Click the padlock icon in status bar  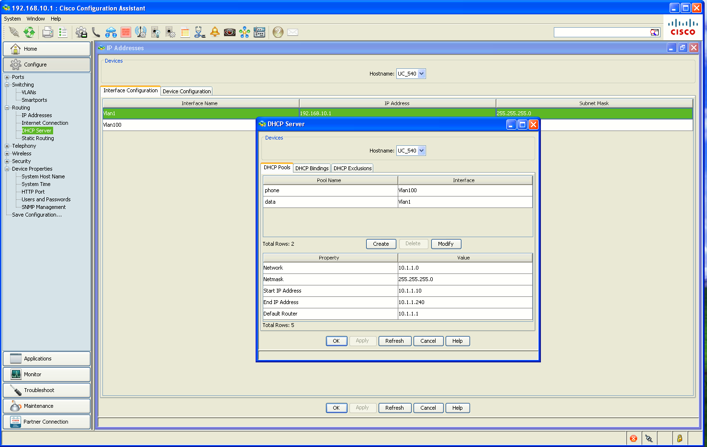(x=679, y=438)
